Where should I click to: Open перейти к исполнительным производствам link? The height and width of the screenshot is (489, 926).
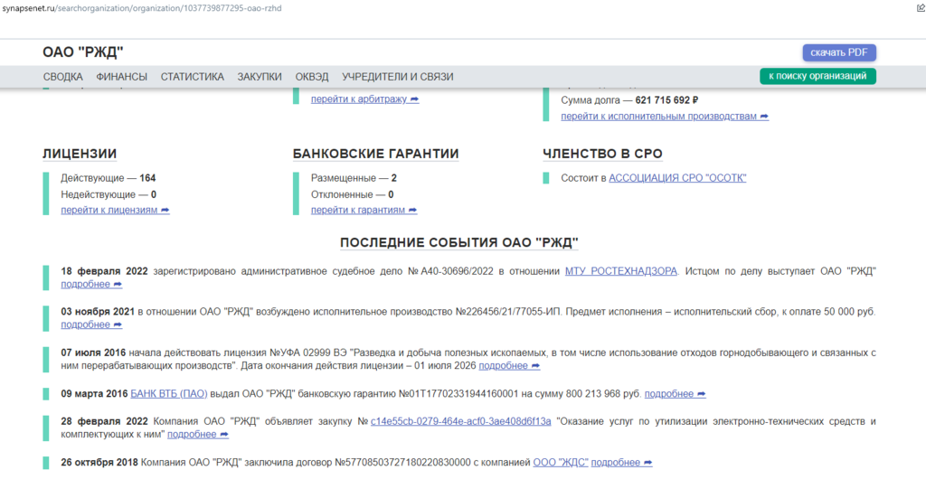click(x=664, y=116)
